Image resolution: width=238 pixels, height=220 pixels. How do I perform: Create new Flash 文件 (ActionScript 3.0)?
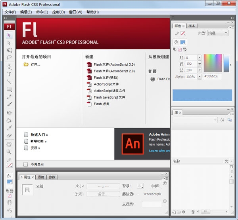114,64
